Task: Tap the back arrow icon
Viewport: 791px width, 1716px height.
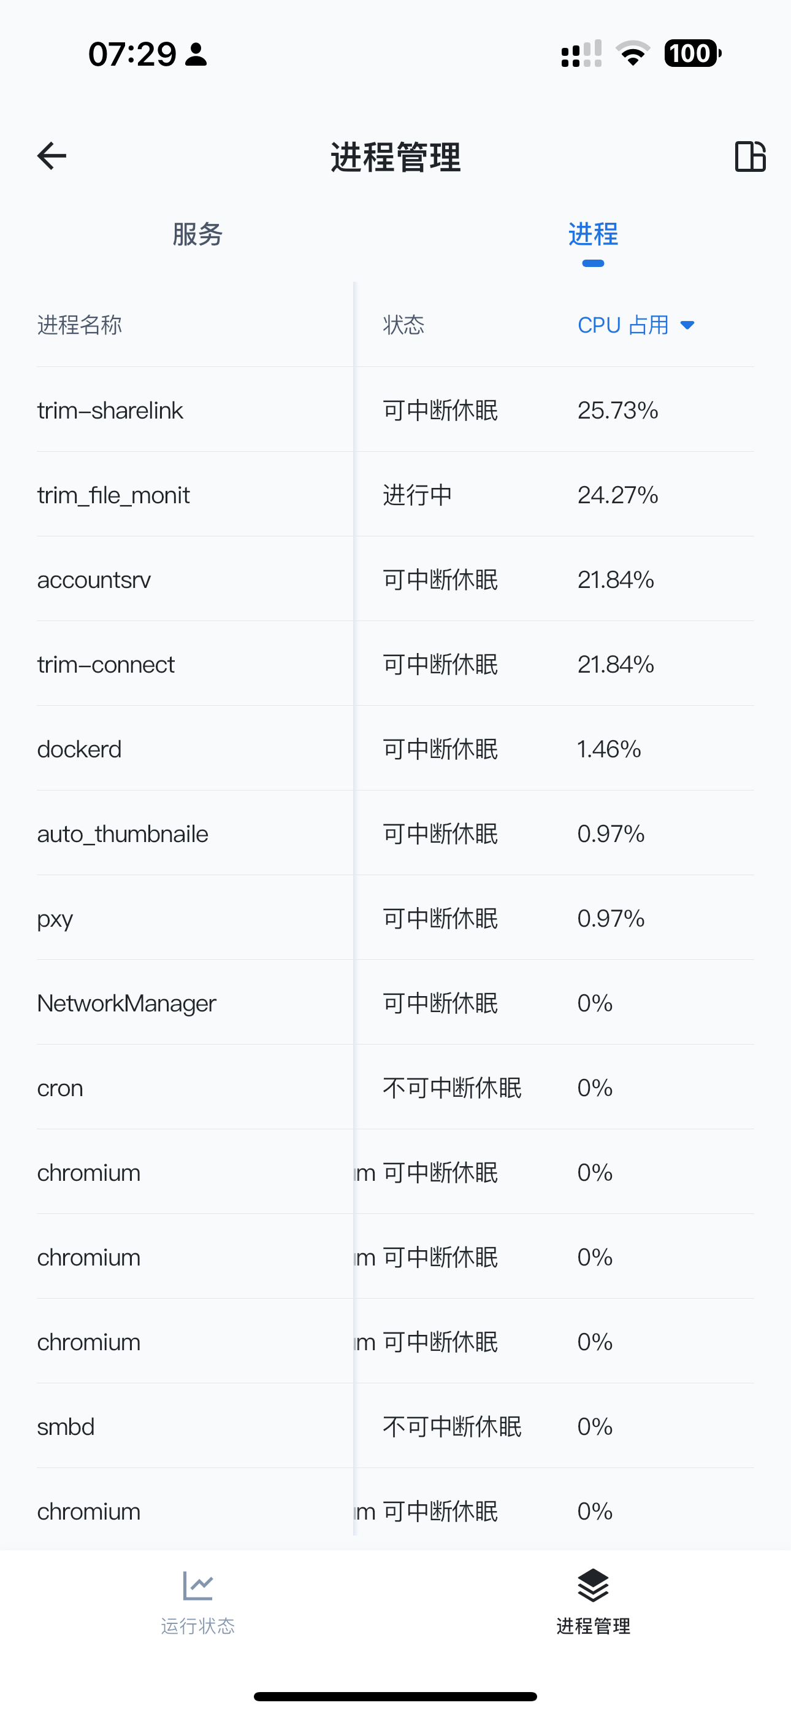Action: (52, 157)
